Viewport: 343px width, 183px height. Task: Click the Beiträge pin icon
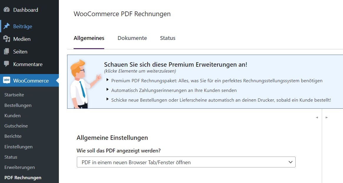pyautogui.click(x=6, y=26)
